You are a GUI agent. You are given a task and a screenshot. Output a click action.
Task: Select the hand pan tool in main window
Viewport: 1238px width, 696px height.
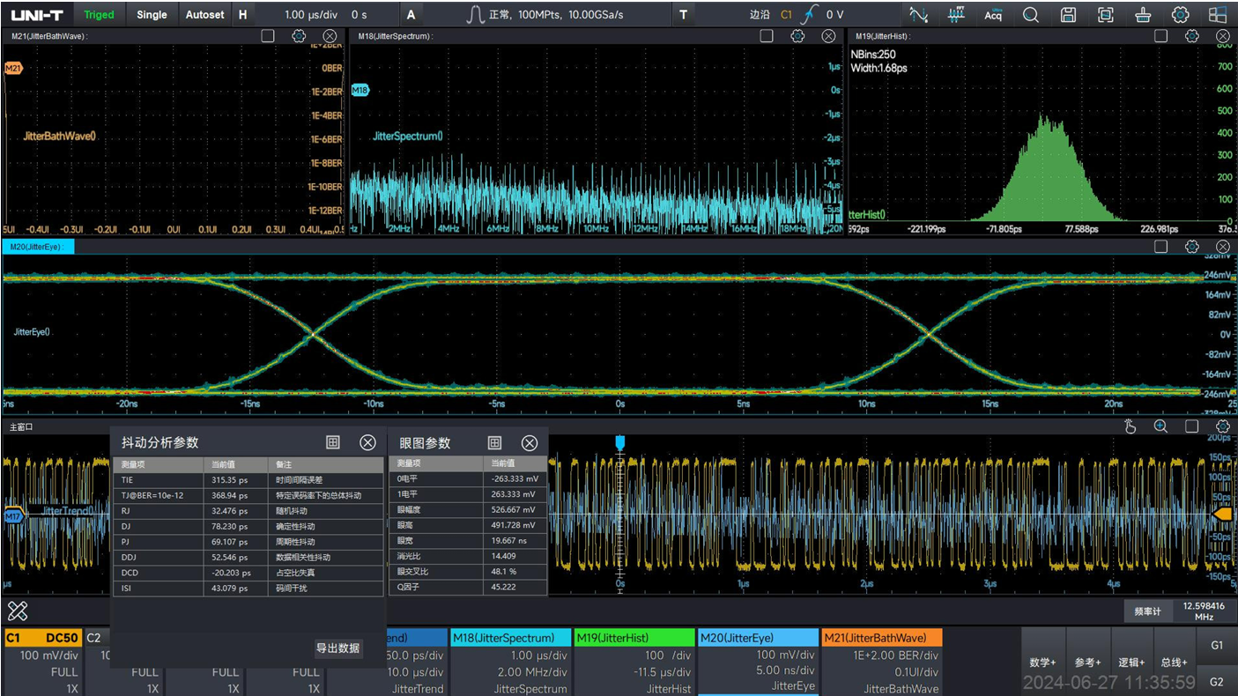(x=1131, y=426)
